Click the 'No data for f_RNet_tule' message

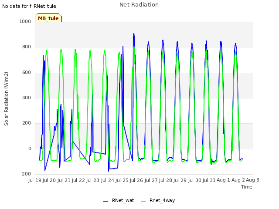29,6
